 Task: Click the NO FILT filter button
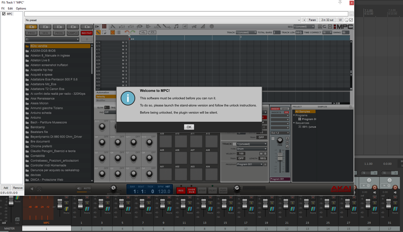click(87, 33)
